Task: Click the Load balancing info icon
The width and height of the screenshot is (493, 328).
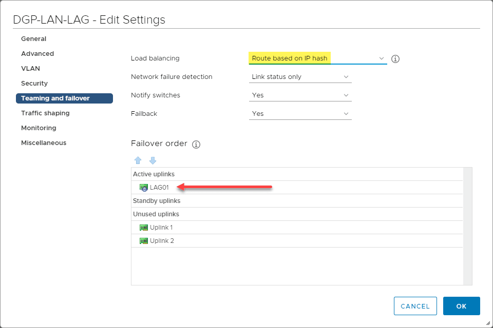Action: click(x=395, y=58)
